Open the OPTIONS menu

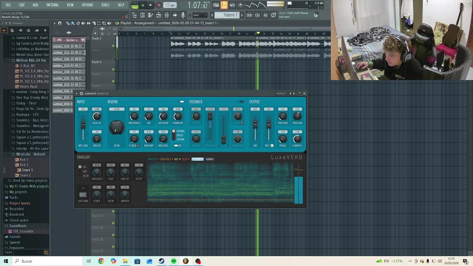[x=88, y=5]
